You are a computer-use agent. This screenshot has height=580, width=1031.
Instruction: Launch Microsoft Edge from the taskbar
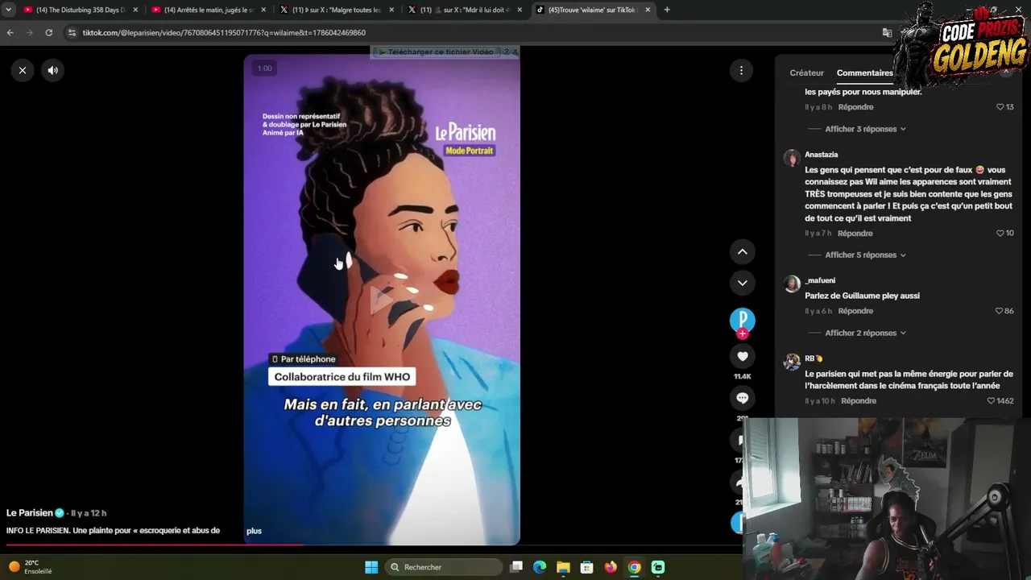click(x=540, y=567)
